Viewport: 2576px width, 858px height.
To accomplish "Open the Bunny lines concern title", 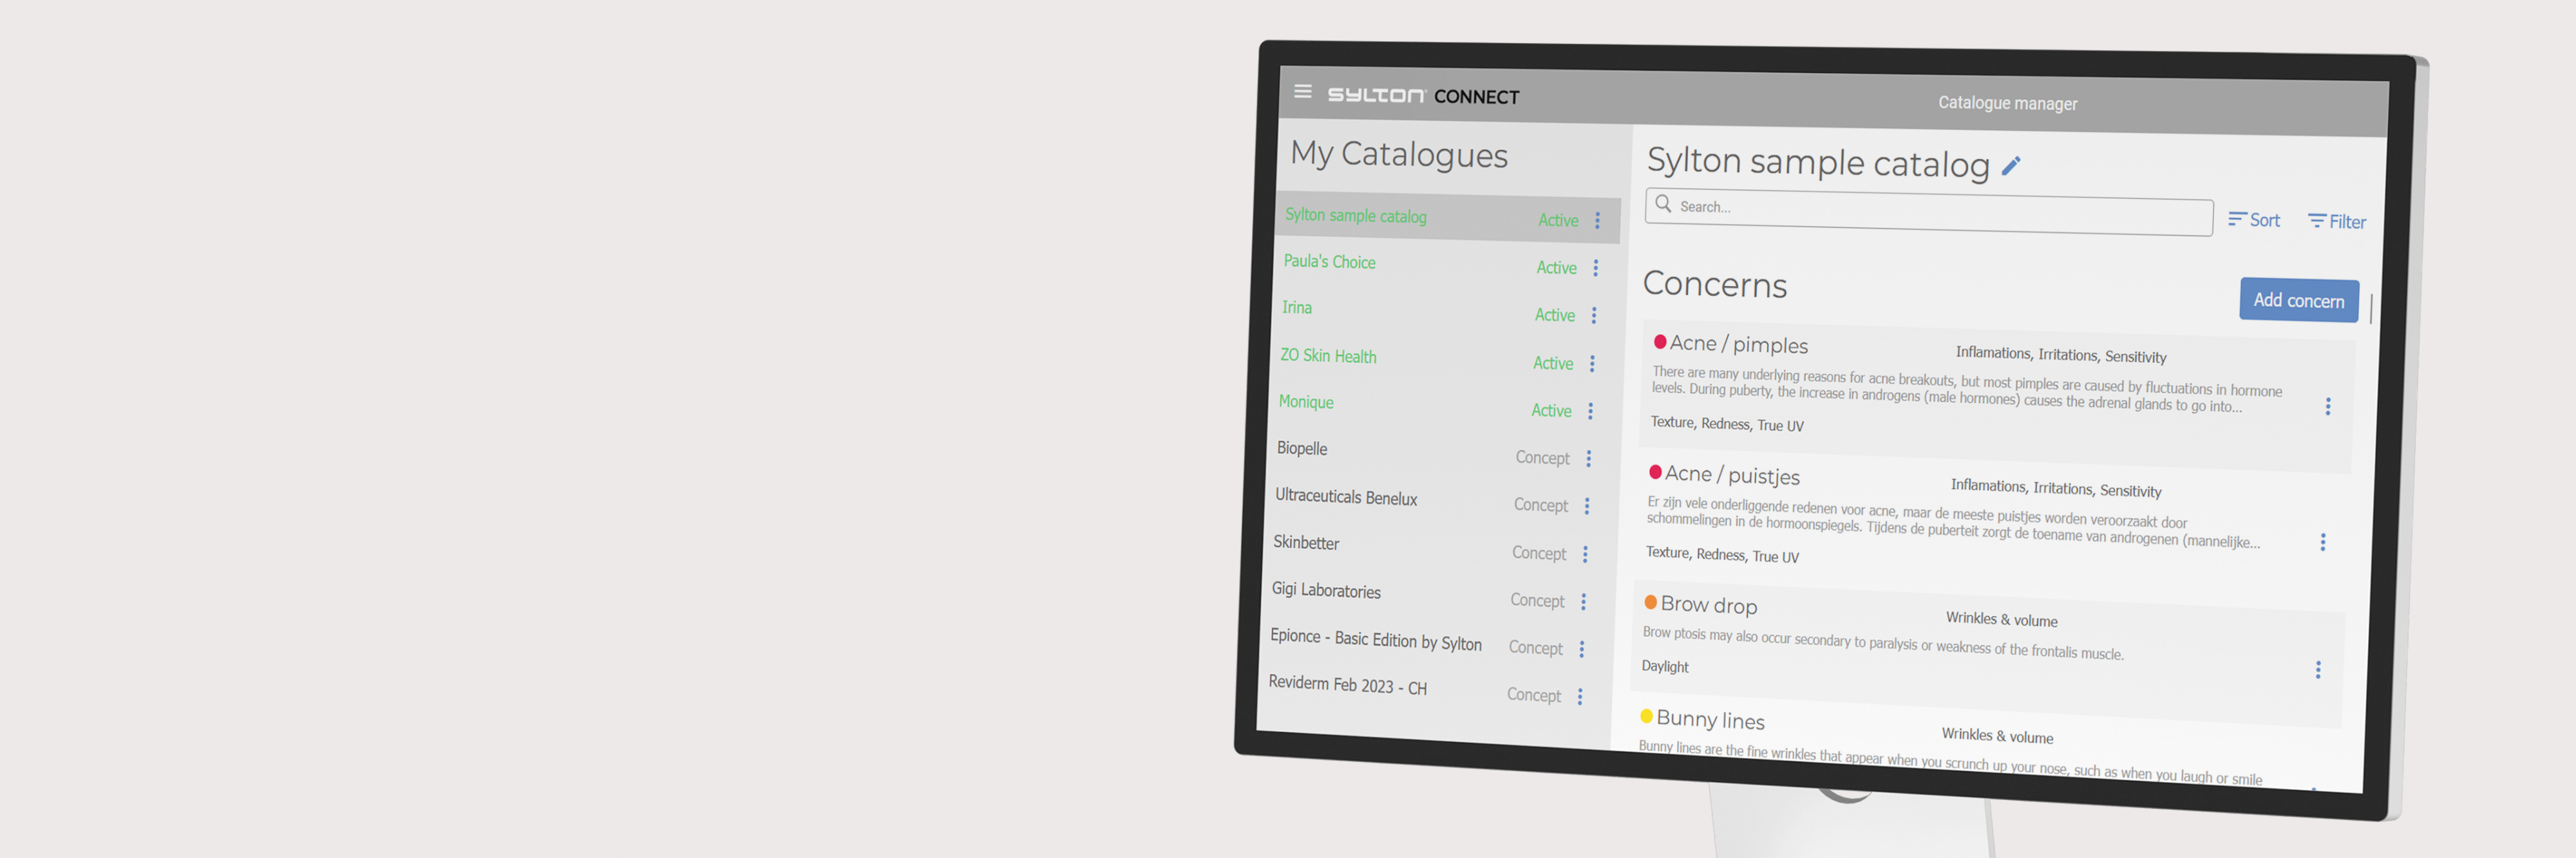I will point(1710,720).
